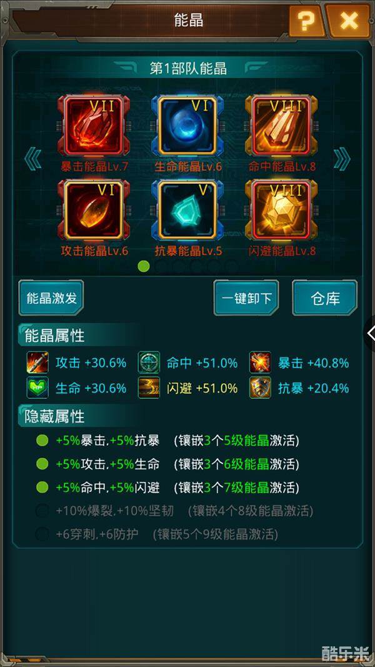Tap the 抗暴 shield attribute icon

(260, 388)
